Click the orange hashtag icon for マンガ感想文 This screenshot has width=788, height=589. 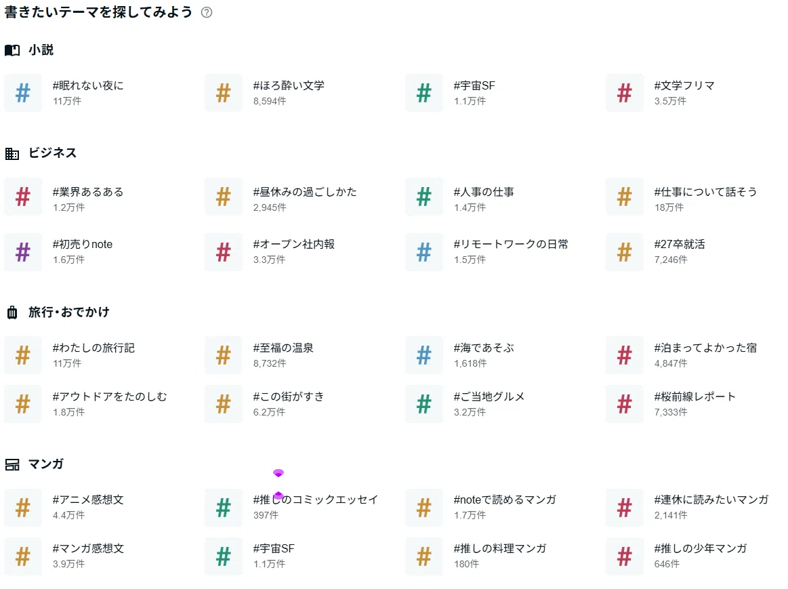23,556
